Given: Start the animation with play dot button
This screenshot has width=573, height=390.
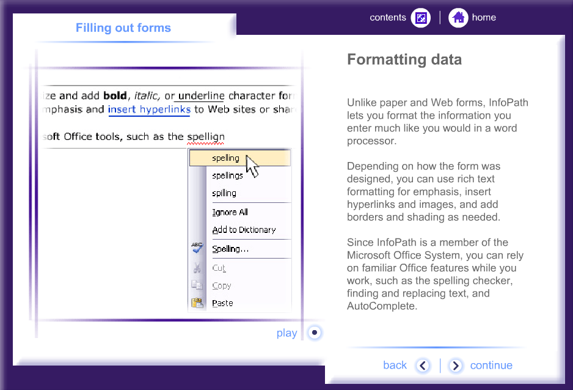Looking at the screenshot, I should point(315,333).
